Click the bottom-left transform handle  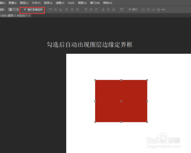[x=95, y=122]
